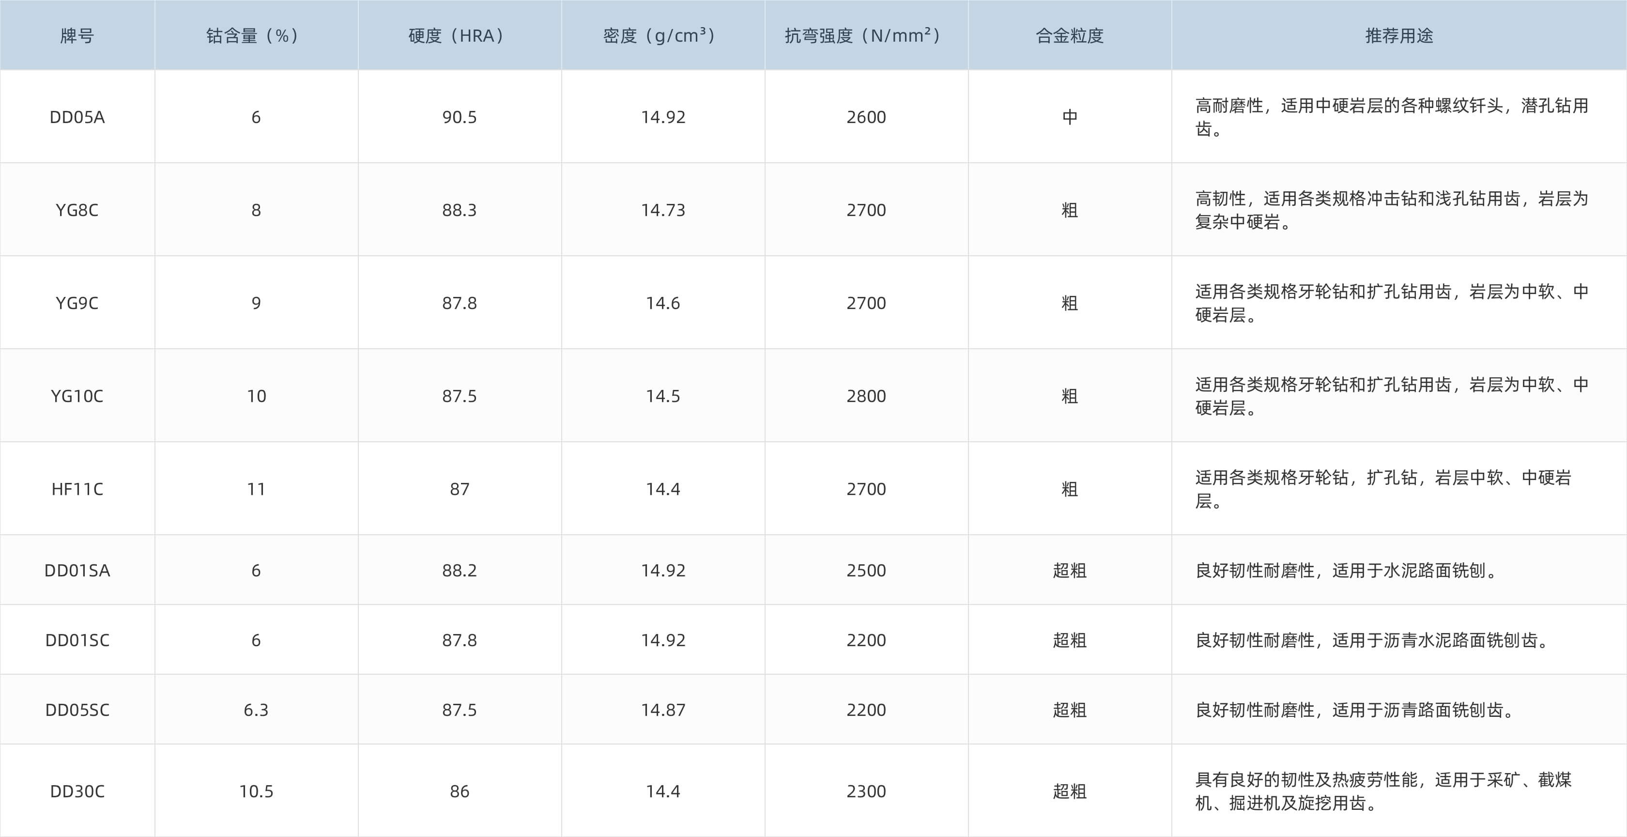The height and width of the screenshot is (837, 1627).
Task: Select the DD30C grade cell
Action: click(76, 790)
